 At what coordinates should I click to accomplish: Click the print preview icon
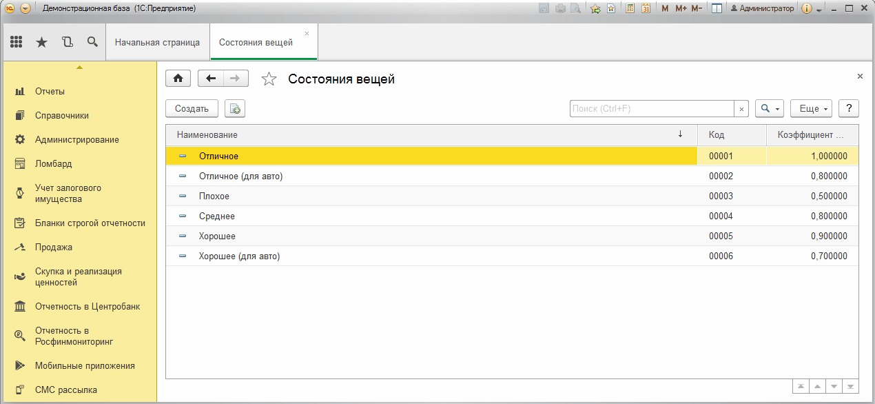(x=575, y=9)
